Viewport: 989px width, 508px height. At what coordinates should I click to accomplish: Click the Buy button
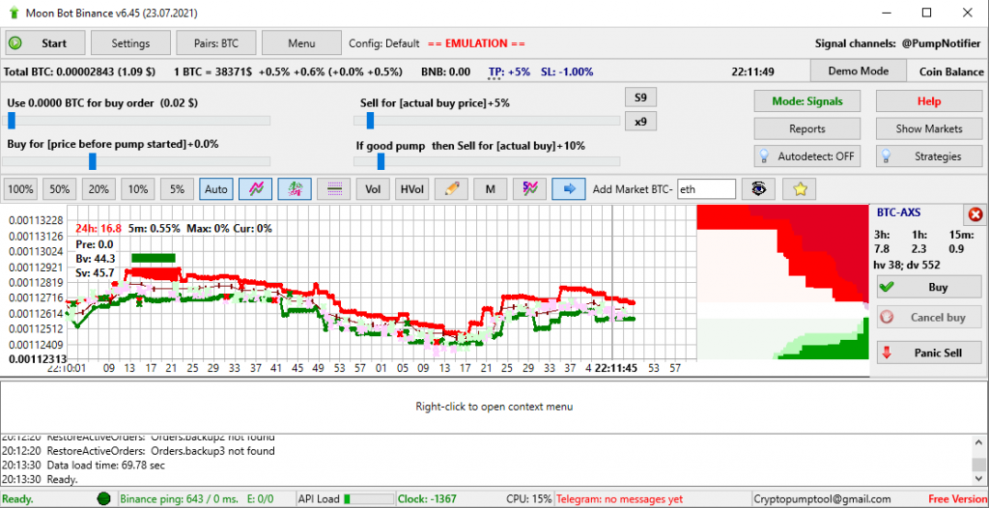tap(929, 287)
